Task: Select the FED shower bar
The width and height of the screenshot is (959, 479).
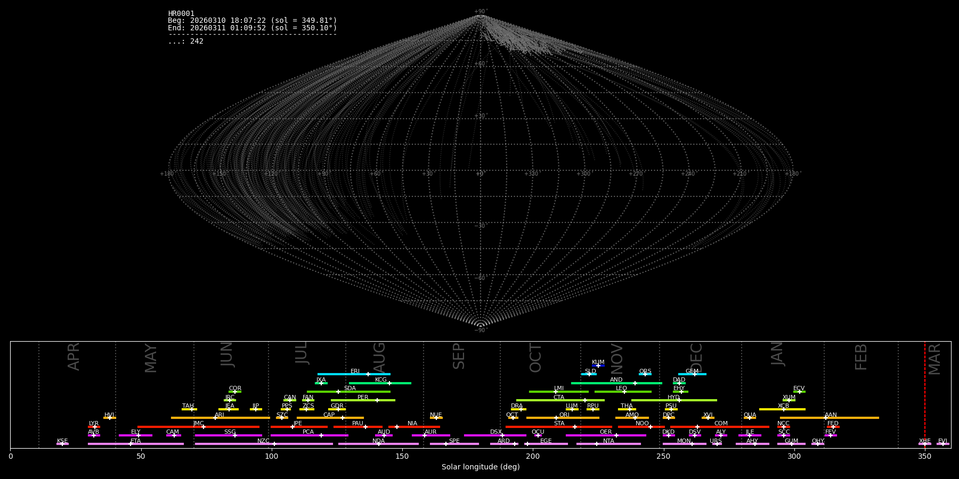Action: tap(833, 427)
